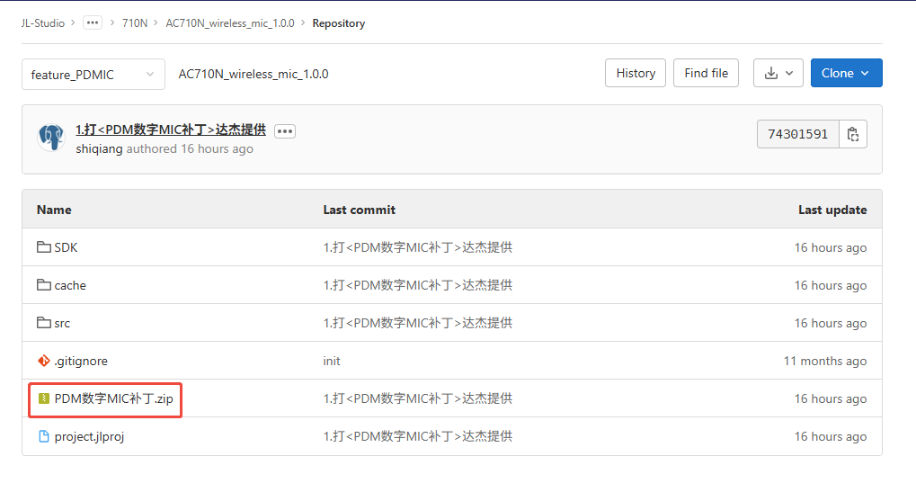The height and width of the screenshot is (483, 916).
Task: Click the Last commit column header
Action: 360,210
